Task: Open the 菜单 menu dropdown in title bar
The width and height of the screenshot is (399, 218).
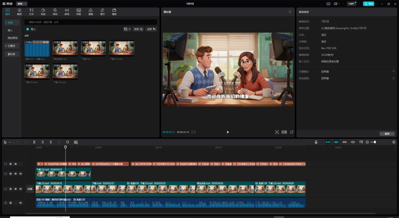Action: pos(22,4)
